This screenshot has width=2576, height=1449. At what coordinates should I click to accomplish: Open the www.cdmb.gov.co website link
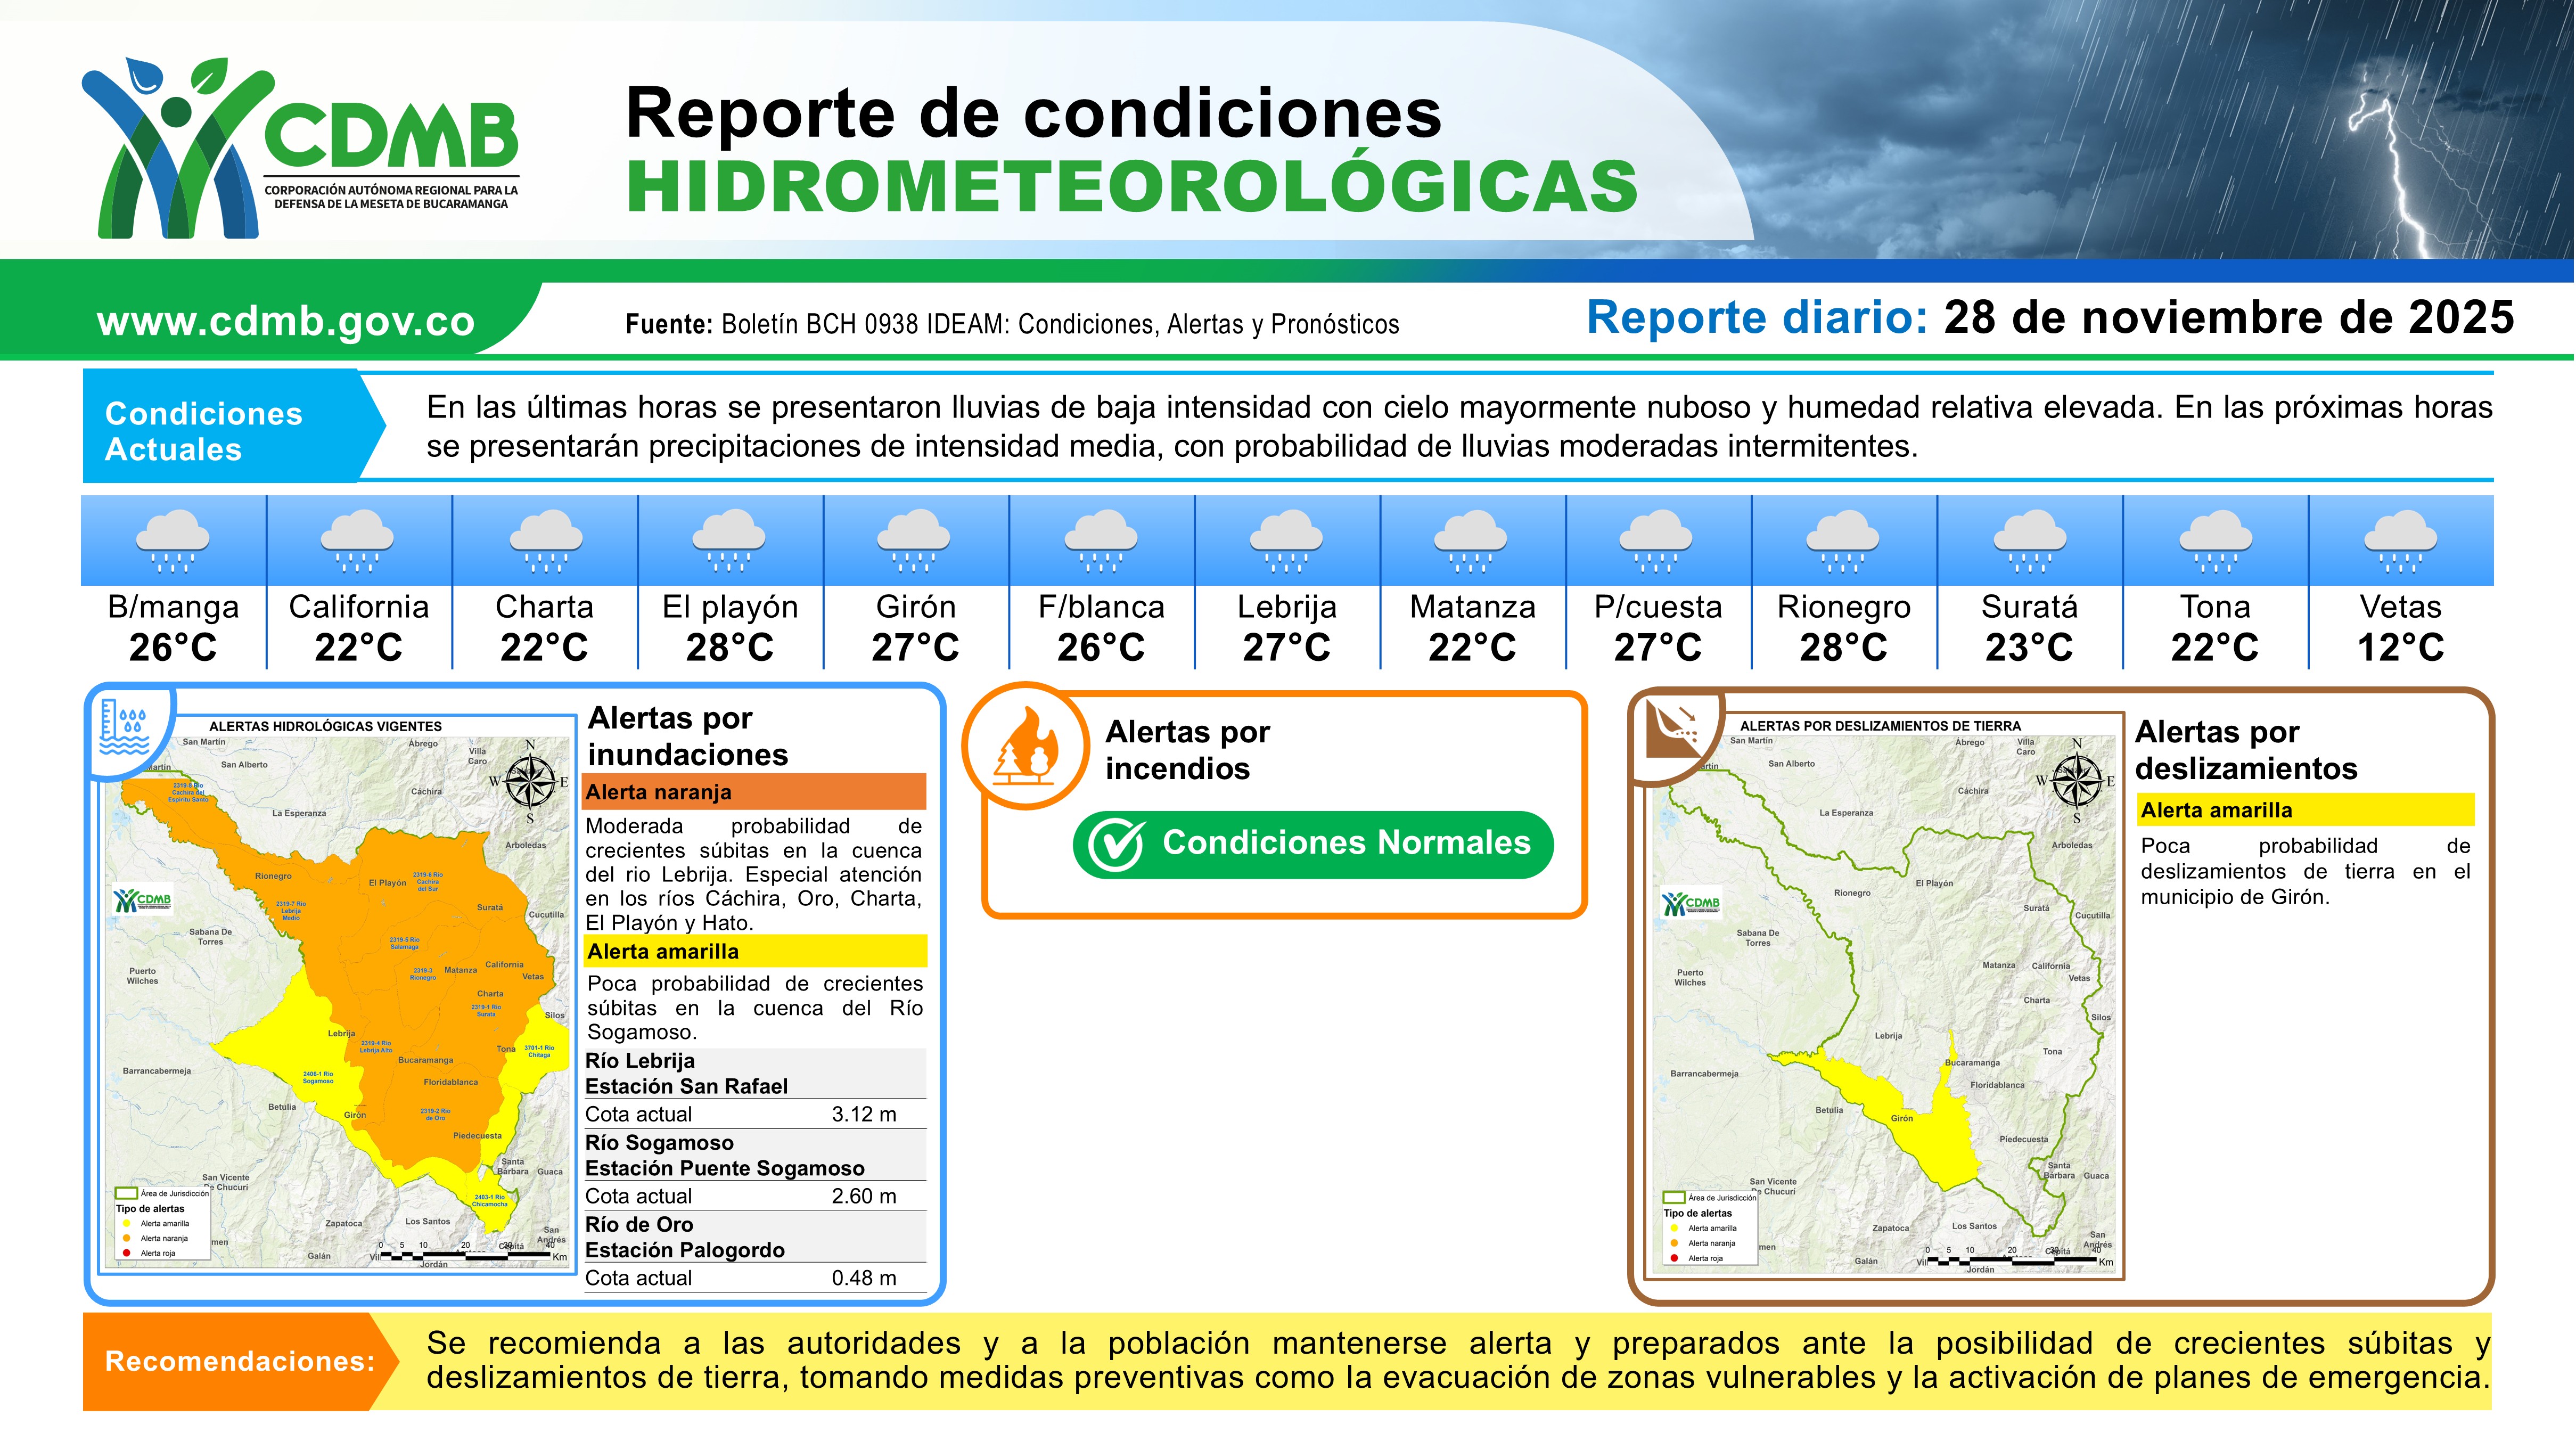coord(286,321)
